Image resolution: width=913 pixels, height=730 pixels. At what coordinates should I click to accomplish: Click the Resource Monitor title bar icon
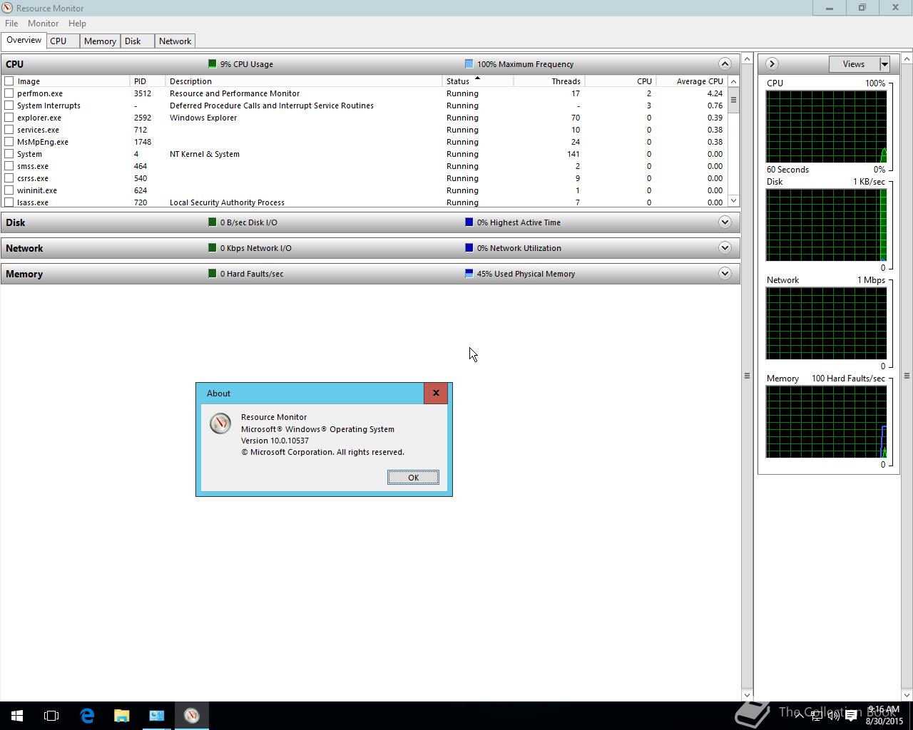tap(8, 8)
